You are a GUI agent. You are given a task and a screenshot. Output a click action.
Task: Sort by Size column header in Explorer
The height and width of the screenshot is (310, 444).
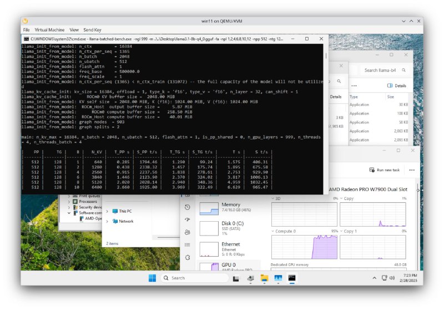pos(391,97)
